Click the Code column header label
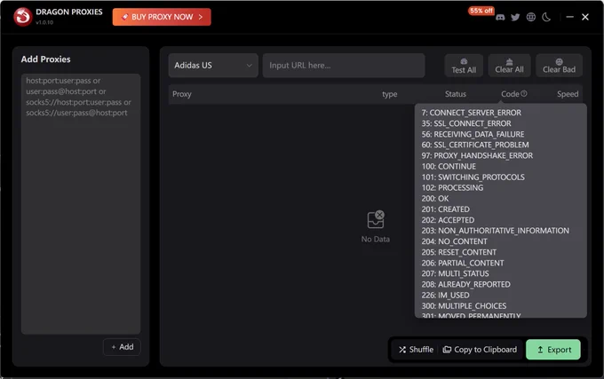 point(510,94)
